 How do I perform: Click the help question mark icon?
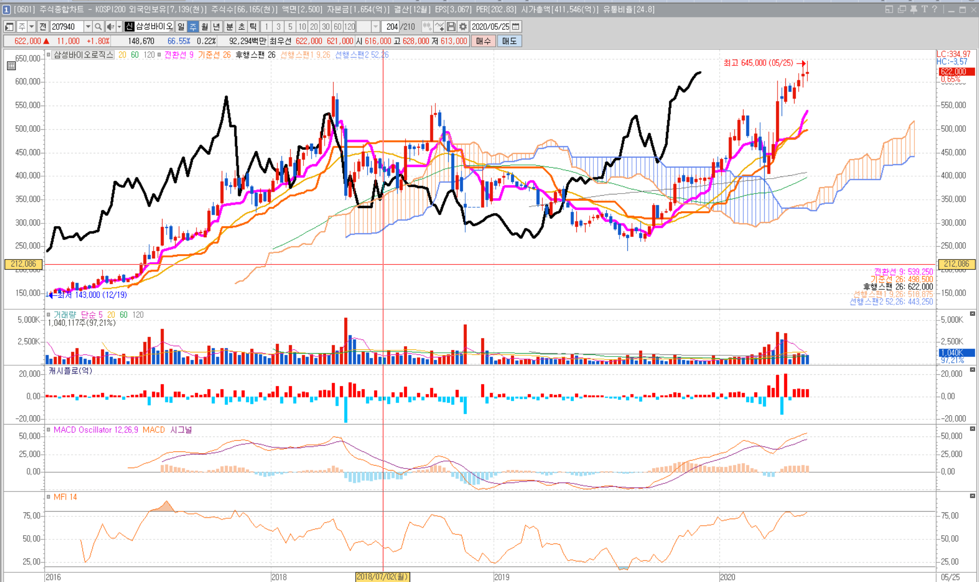(935, 9)
